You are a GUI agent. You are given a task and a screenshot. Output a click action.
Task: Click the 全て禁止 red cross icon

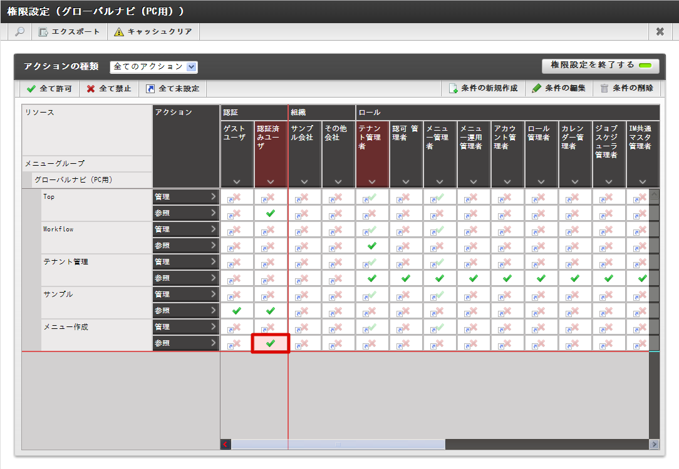click(91, 89)
